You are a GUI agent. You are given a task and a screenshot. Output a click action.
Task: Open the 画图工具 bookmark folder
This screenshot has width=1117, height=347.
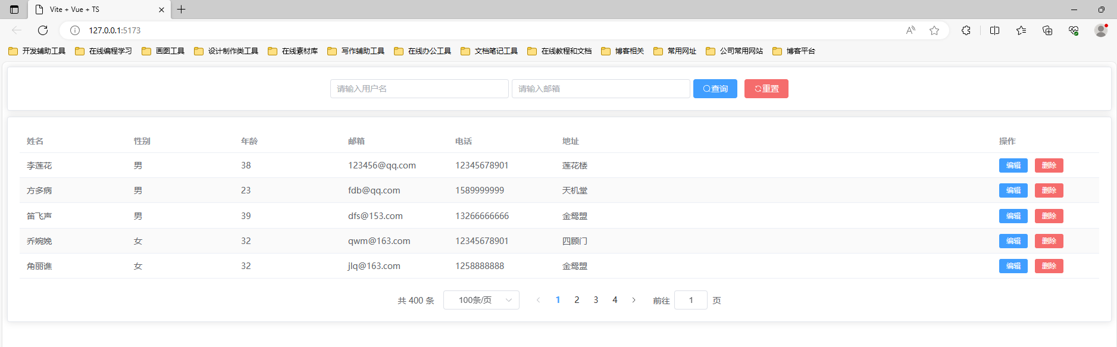tap(163, 51)
